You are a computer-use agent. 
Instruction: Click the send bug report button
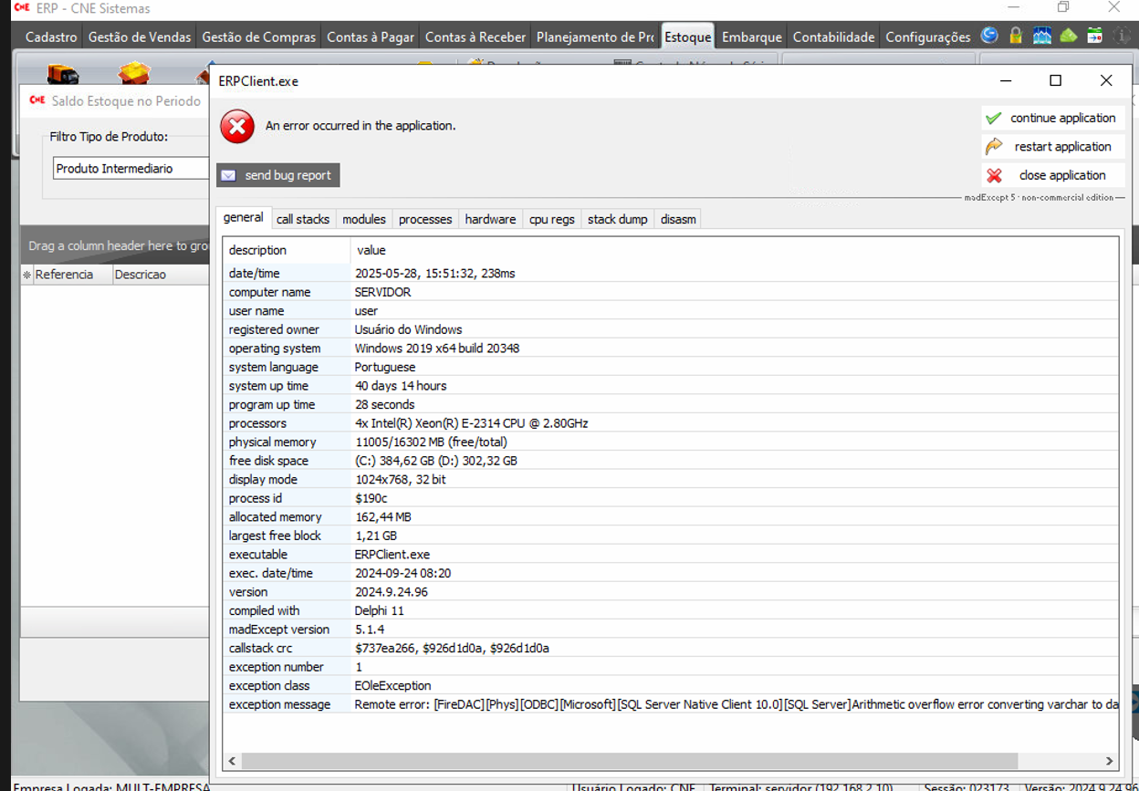tap(278, 175)
